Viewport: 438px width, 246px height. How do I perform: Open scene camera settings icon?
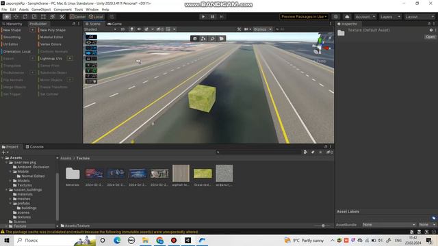[x=247, y=29]
